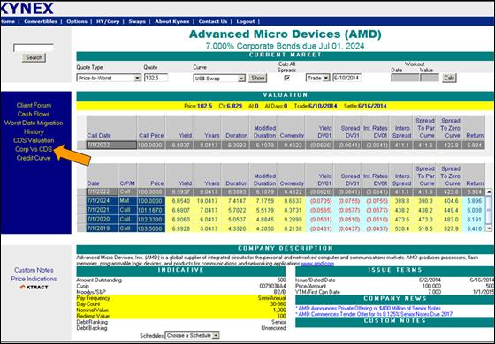Open the Worst Date Migration link
Viewport: 495px width, 344px height.
(34, 123)
